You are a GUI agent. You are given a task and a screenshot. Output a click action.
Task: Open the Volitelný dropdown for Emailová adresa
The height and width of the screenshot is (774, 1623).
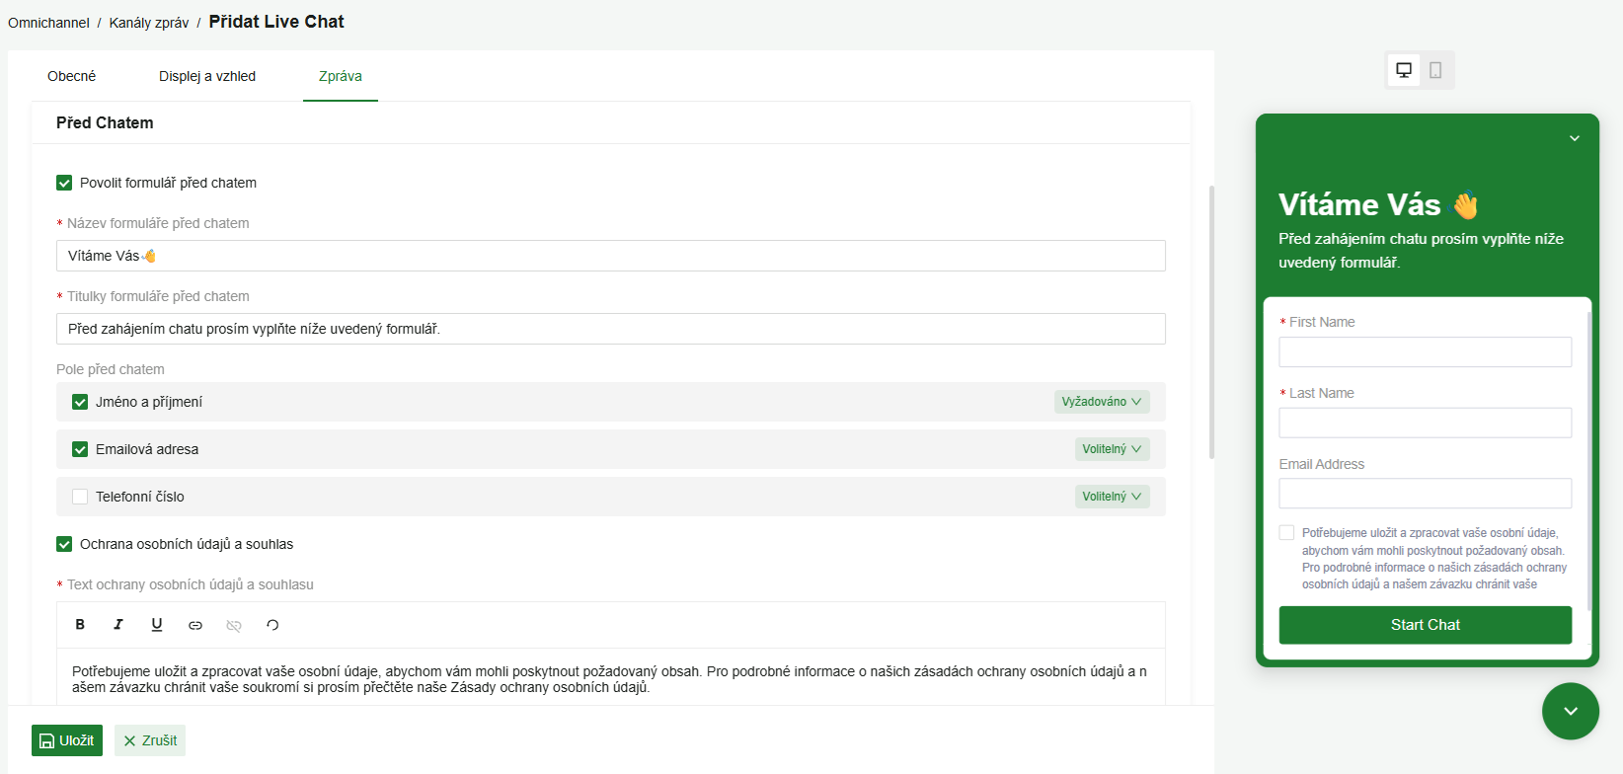pos(1112,449)
